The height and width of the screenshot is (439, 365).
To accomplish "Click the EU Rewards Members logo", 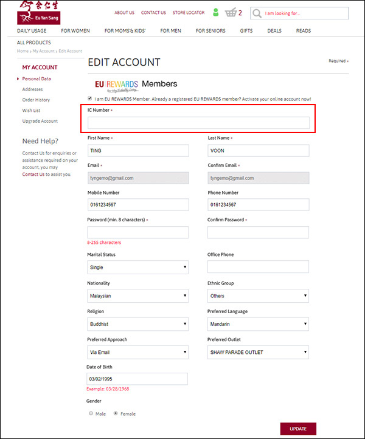I will (136, 85).
